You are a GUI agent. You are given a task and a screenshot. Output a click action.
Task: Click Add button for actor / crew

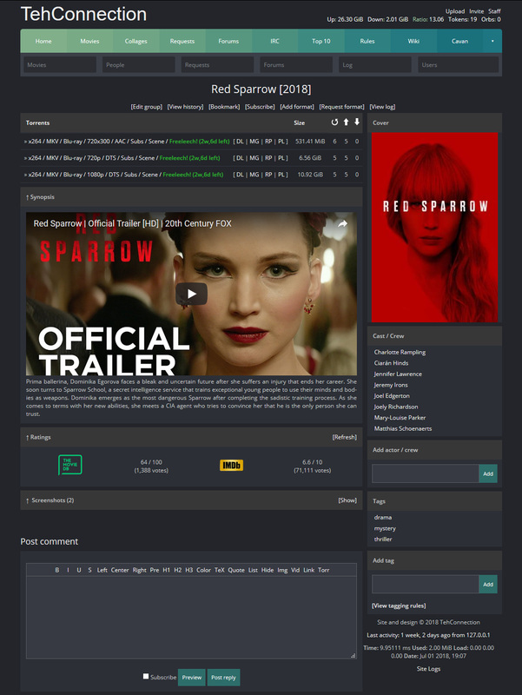tap(488, 473)
